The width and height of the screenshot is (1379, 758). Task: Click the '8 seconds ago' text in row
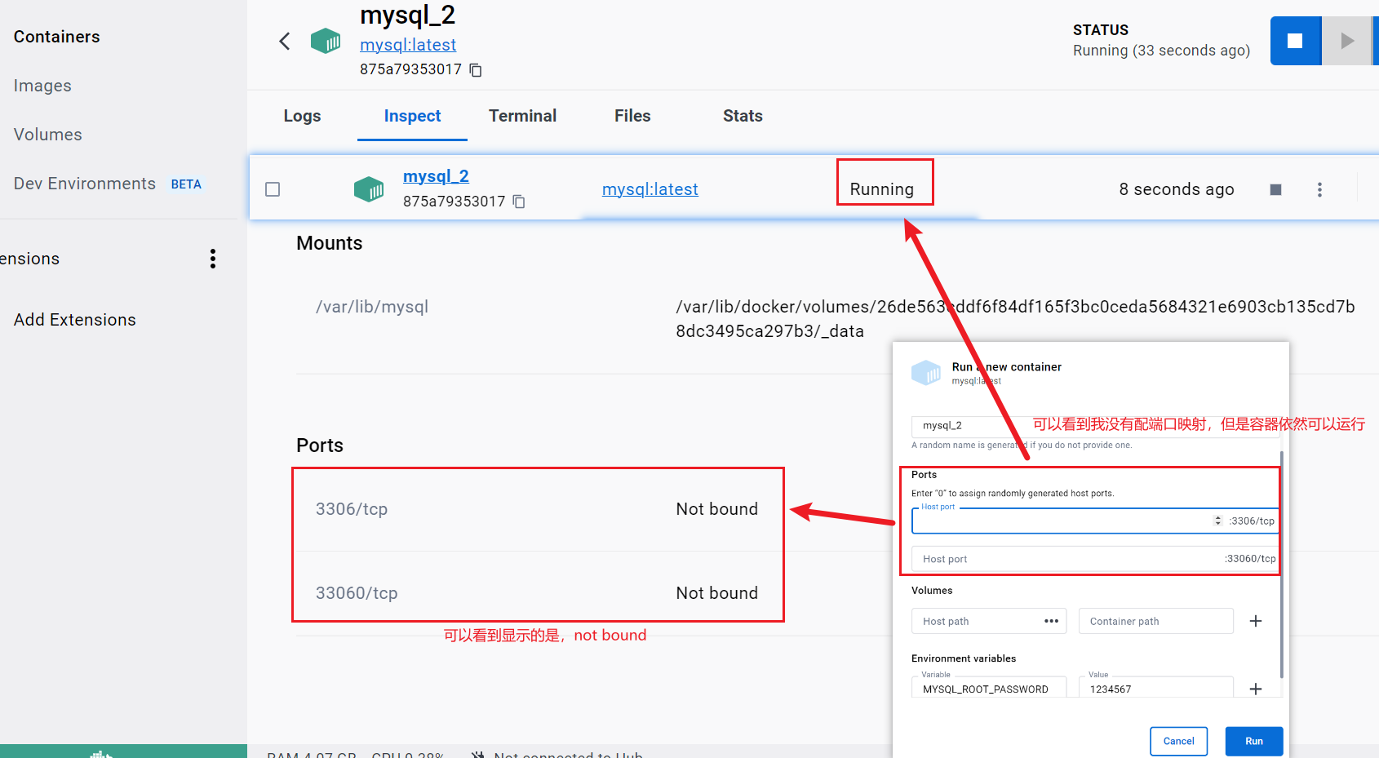coord(1176,189)
